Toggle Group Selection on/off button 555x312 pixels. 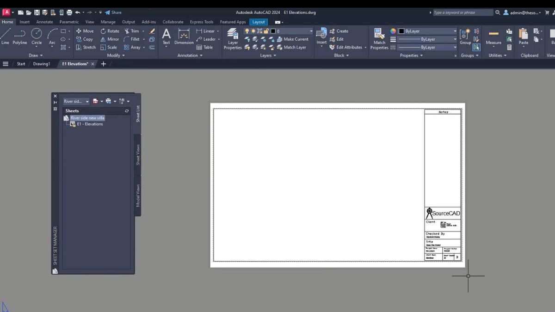(x=476, y=47)
